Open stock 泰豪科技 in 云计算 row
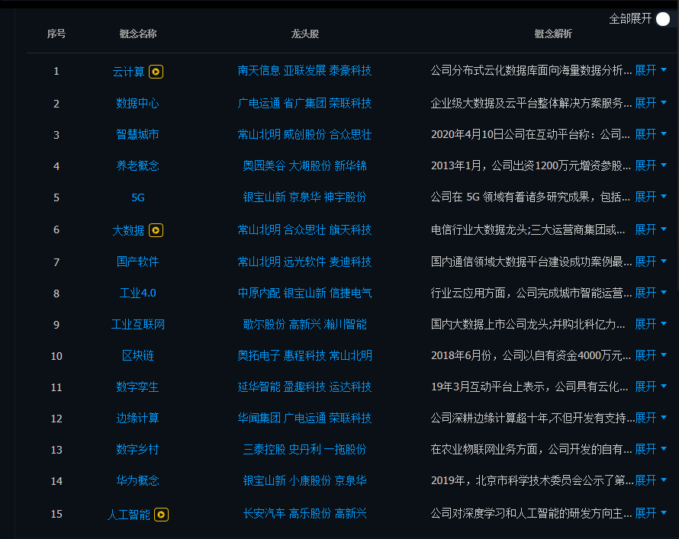The image size is (679, 539). click(350, 70)
